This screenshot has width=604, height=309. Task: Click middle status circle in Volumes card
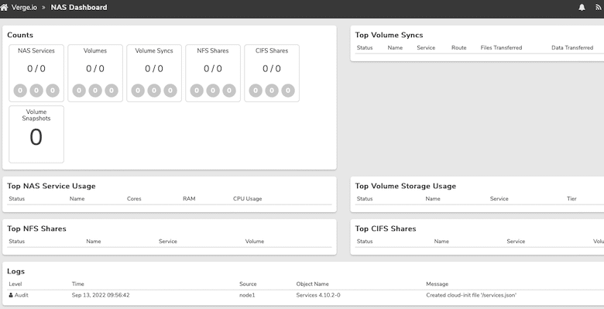coord(95,91)
